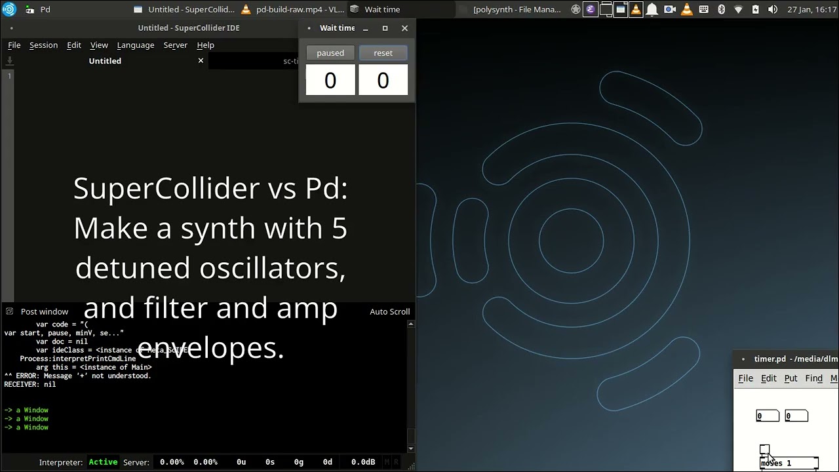Click the right number box in Wait time

[383, 80]
